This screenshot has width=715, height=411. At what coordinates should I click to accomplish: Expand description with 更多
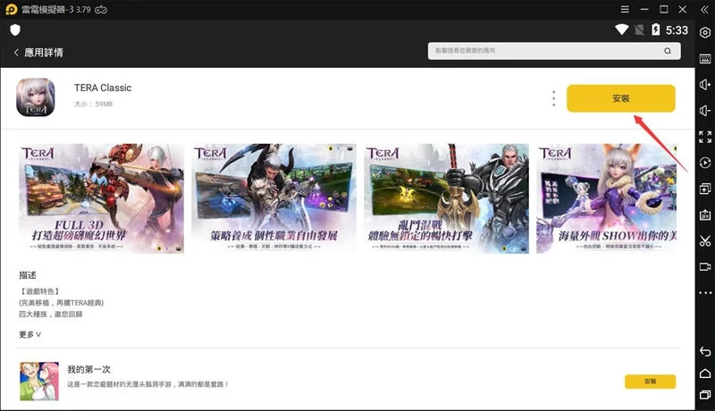coord(29,334)
